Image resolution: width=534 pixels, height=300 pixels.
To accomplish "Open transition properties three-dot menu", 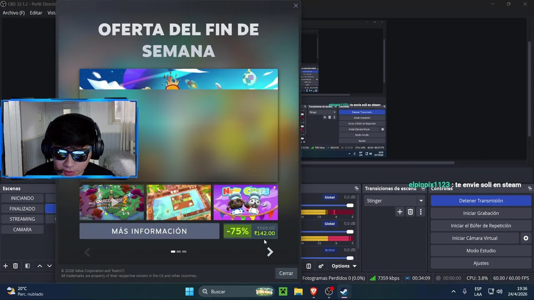I will [421, 212].
